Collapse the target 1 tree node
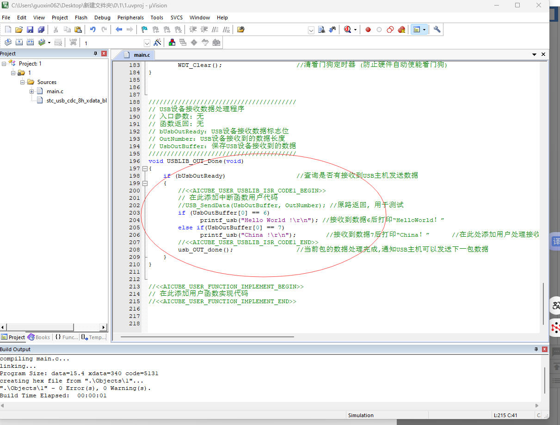This screenshot has height=425, width=560. coord(13,73)
